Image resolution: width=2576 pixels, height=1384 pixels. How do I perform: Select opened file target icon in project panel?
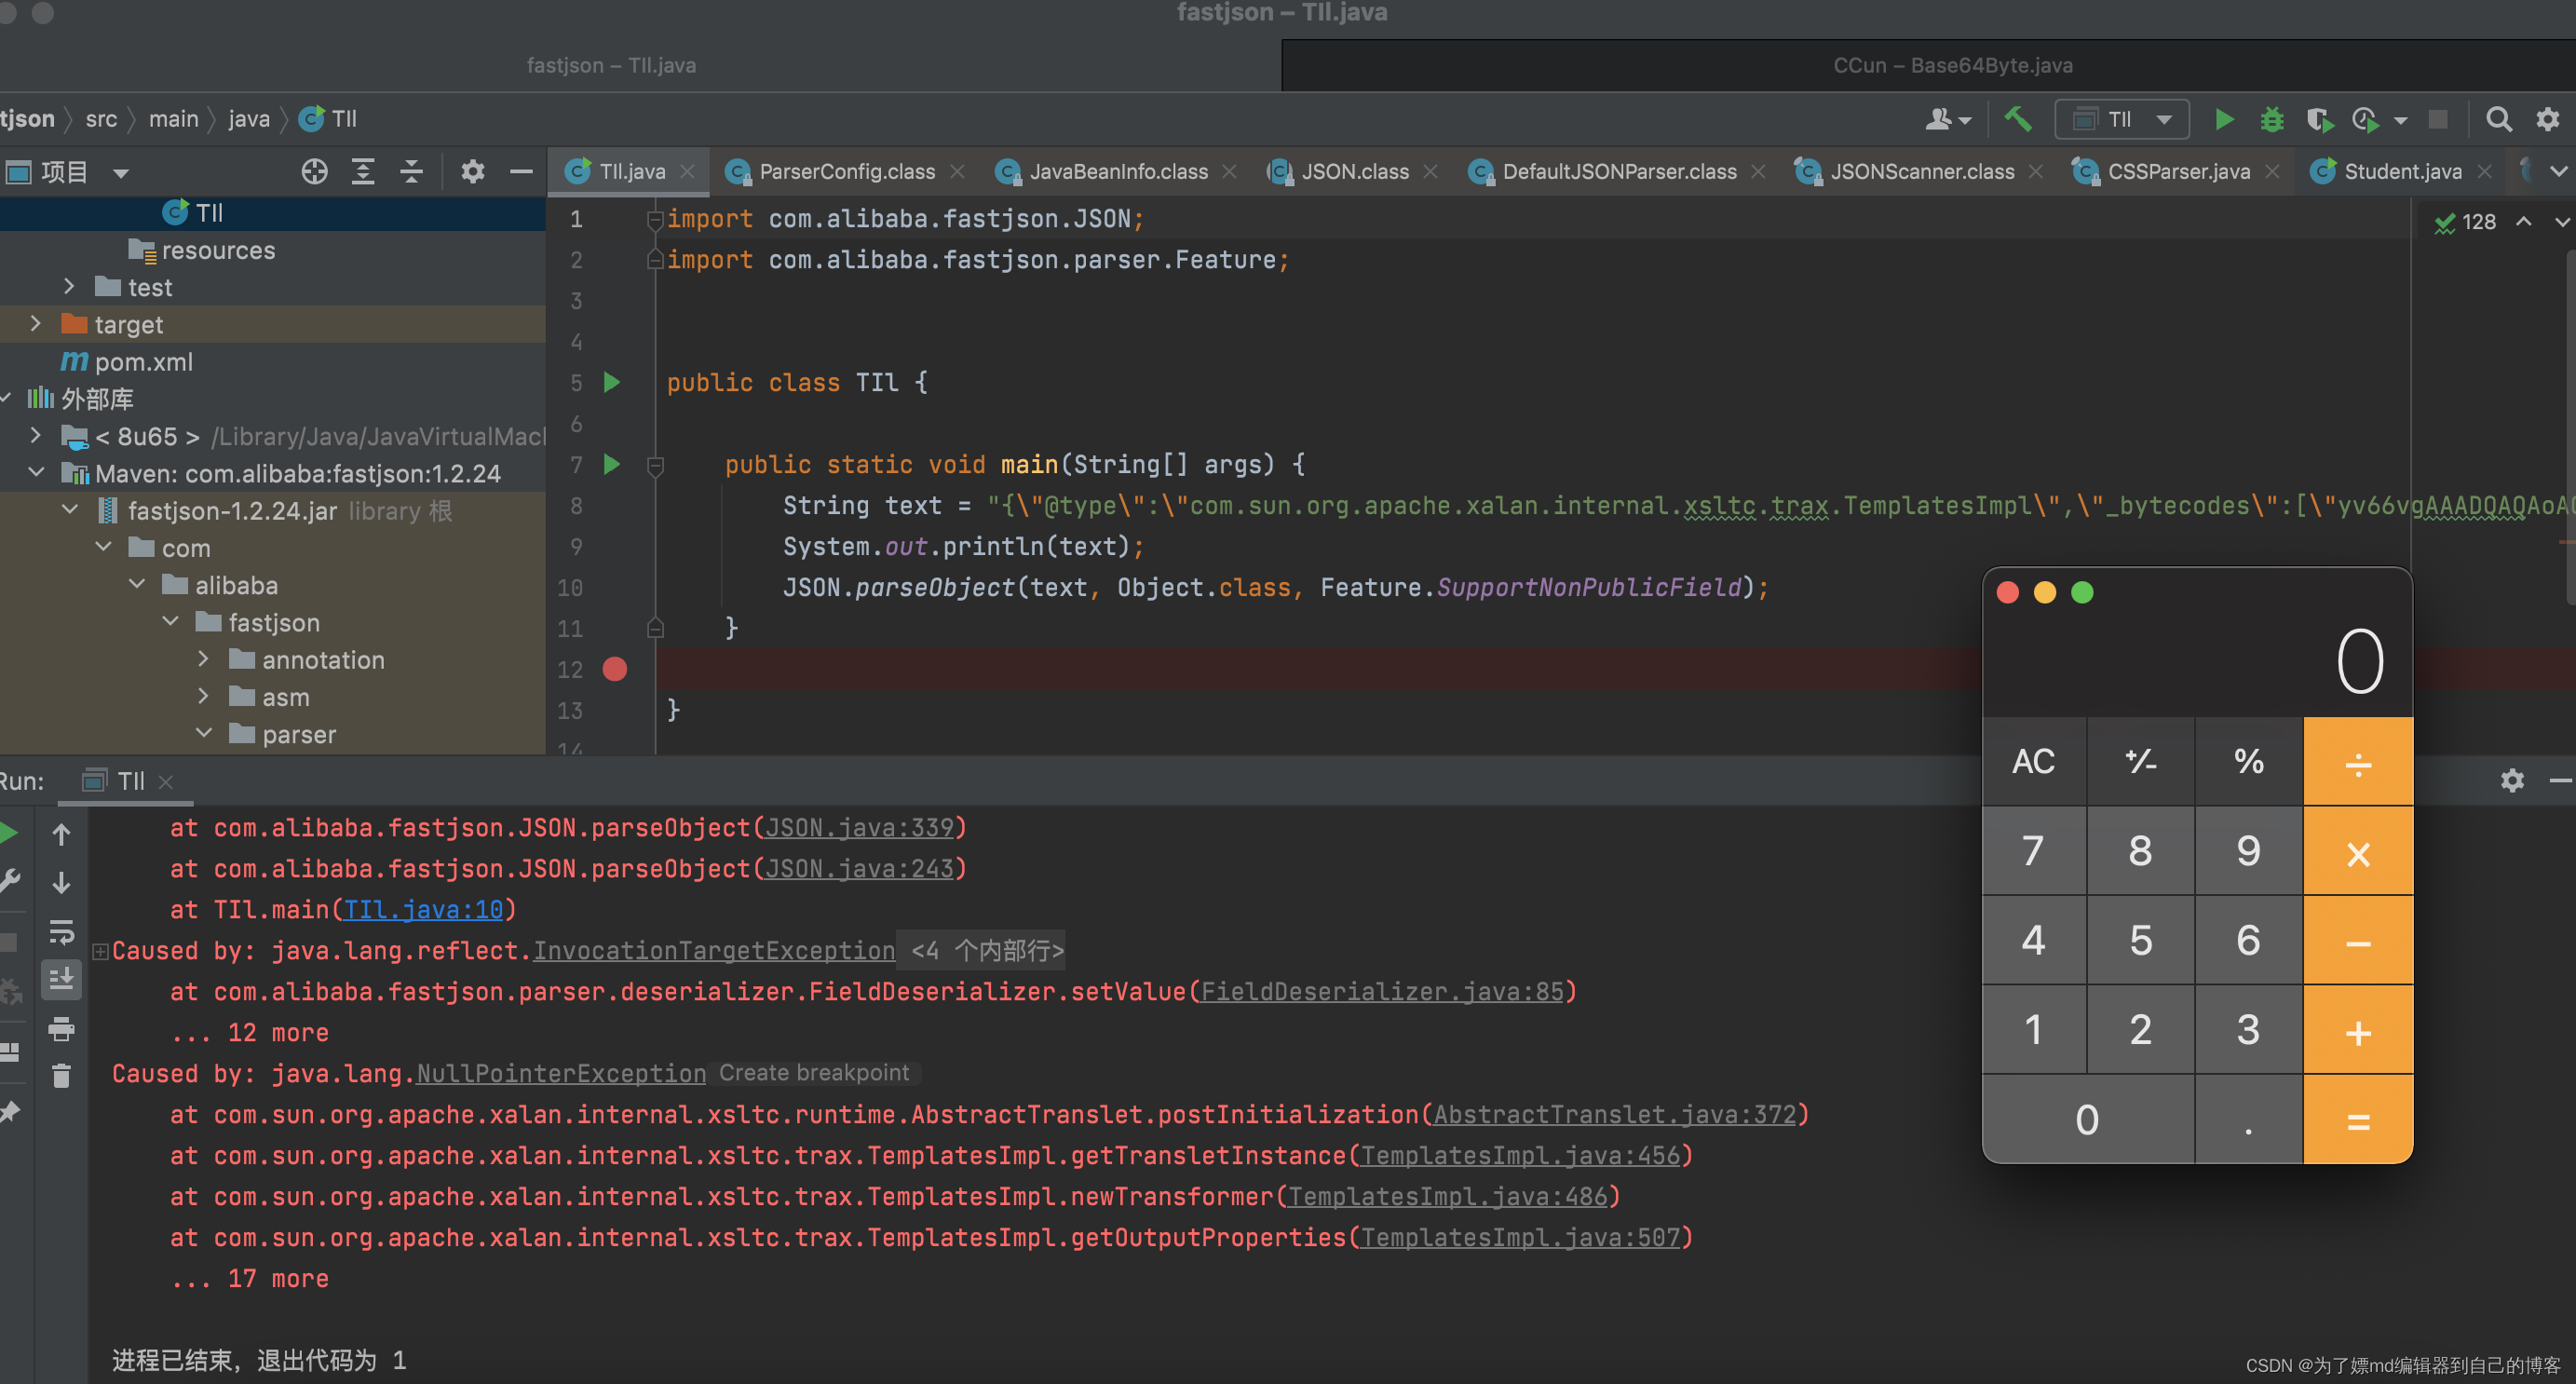point(314,172)
